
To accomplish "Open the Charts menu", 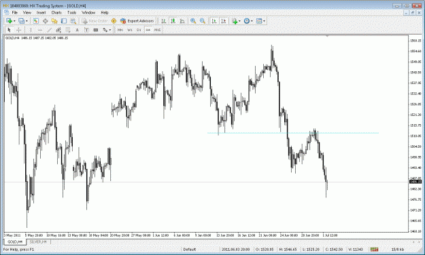I will click(56, 12).
